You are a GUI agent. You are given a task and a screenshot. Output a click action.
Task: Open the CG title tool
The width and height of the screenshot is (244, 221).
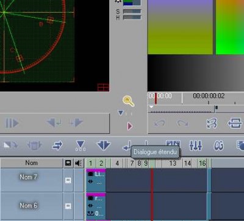point(218,146)
